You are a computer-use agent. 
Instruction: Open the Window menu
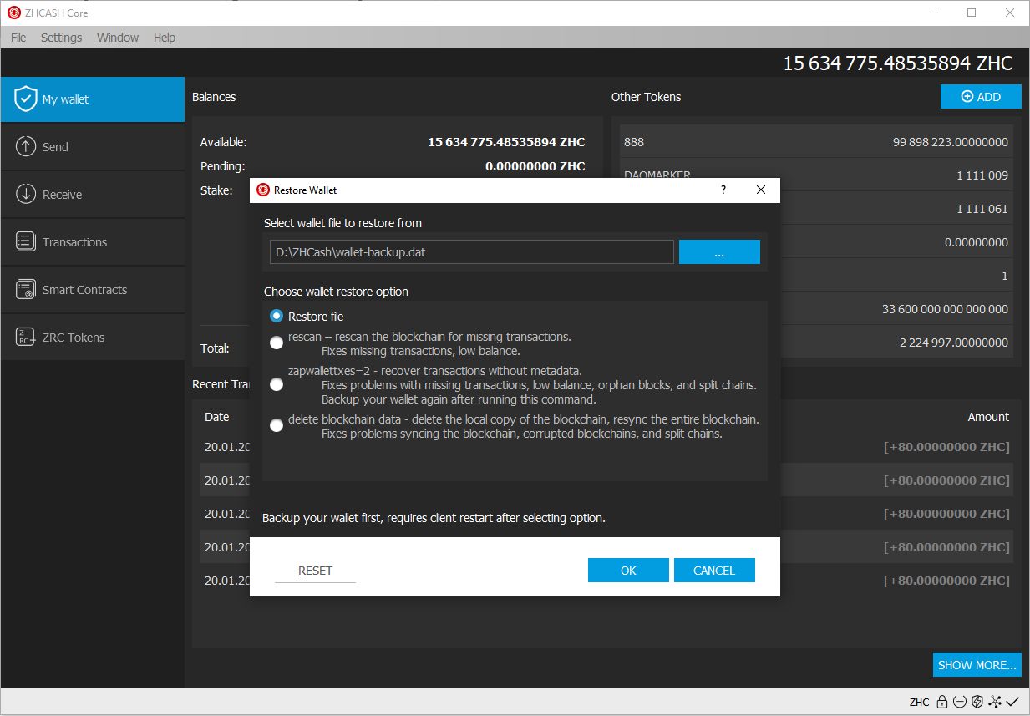click(118, 38)
